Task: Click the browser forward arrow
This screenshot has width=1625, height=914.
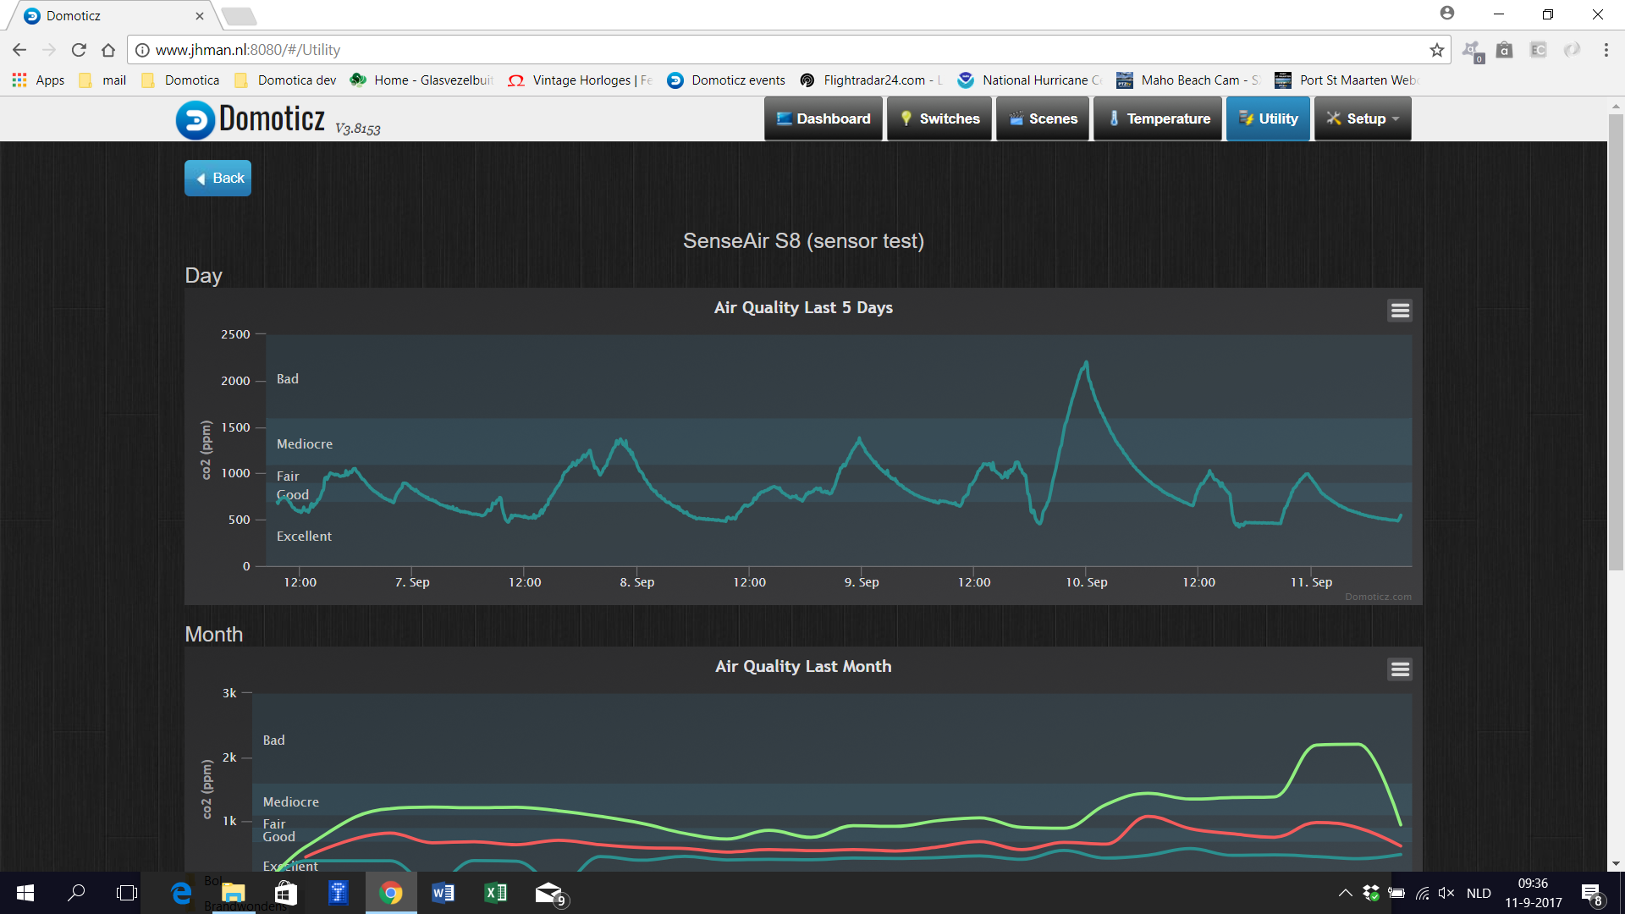Action: [x=49, y=50]
